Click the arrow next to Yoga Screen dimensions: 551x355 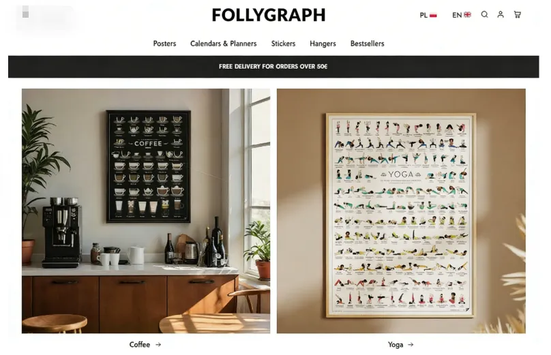pos(411,345)
